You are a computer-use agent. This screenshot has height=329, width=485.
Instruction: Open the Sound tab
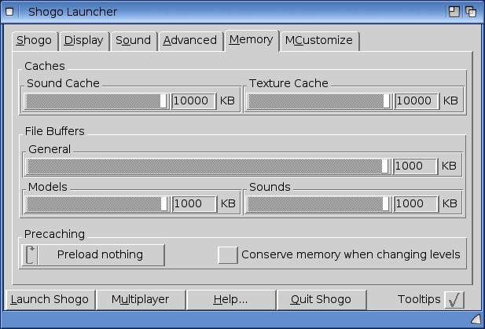coord(134,41)
